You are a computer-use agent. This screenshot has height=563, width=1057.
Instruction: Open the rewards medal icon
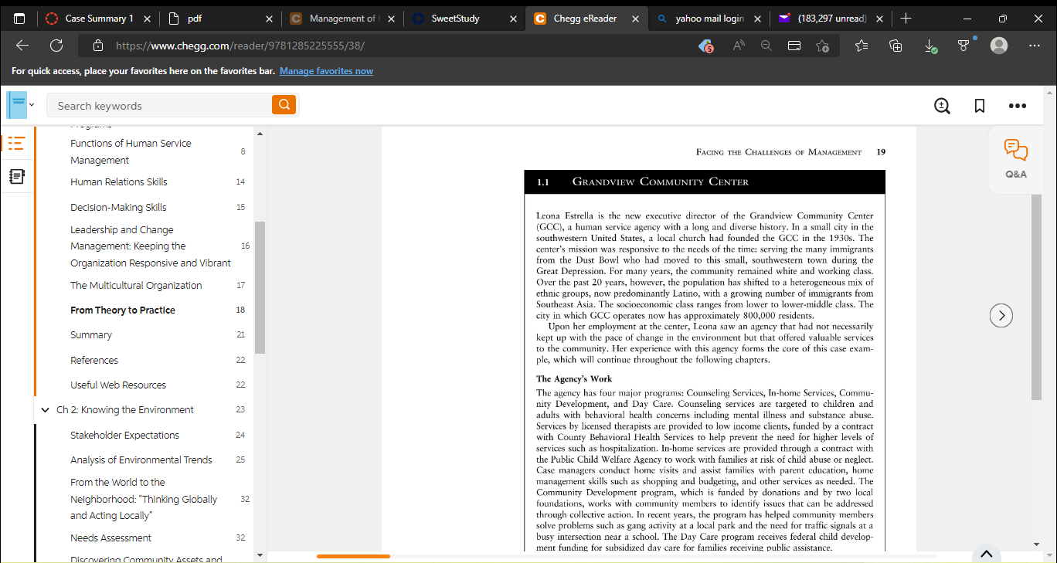[x=964, y=45]
